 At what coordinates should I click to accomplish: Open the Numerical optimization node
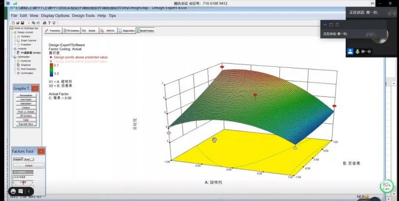[x=26, y=61]
